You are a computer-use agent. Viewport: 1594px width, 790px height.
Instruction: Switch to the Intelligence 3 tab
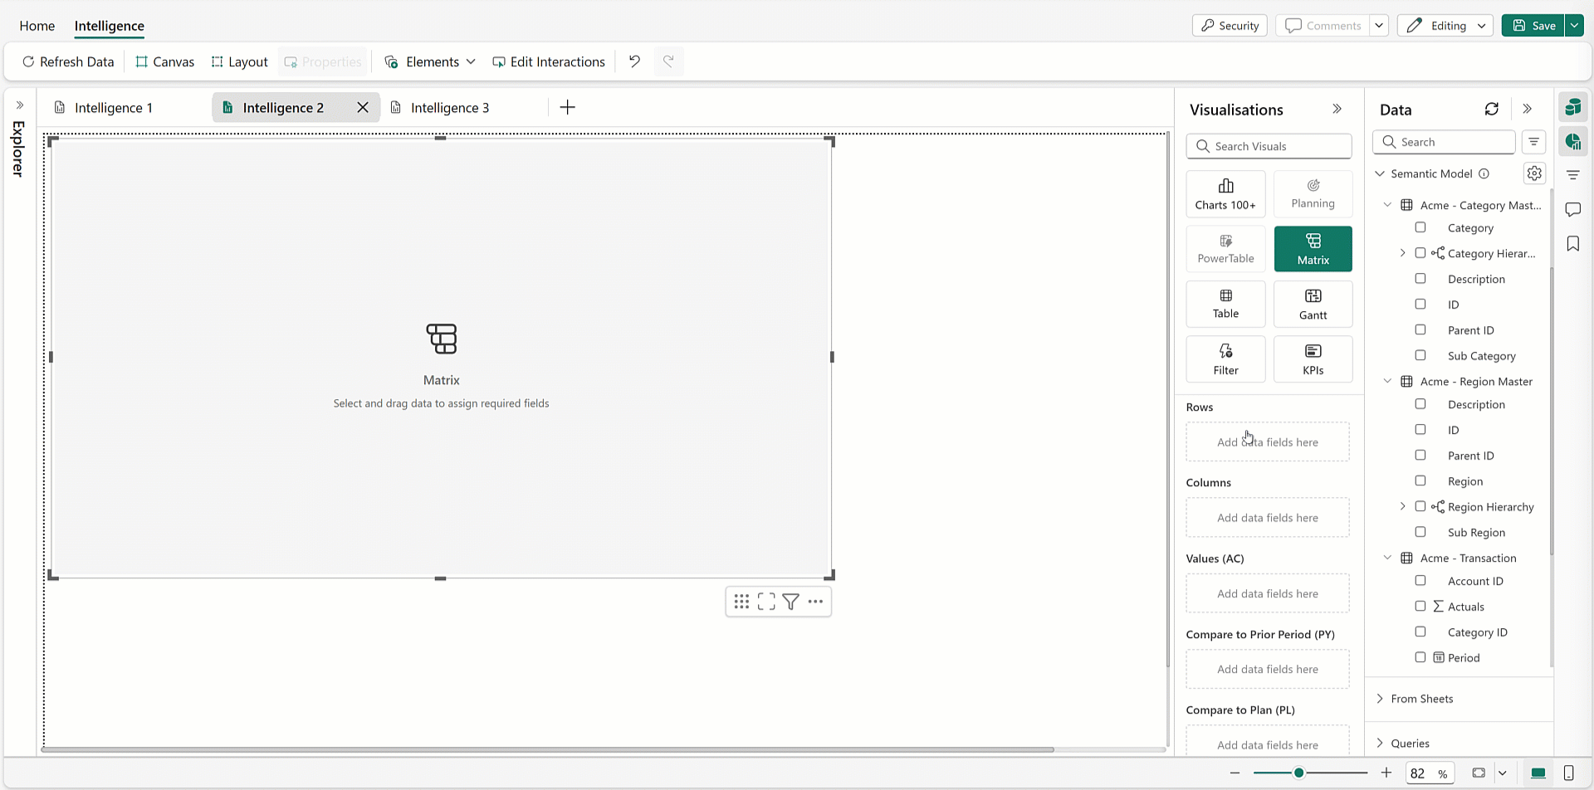[x=449, y=108]
